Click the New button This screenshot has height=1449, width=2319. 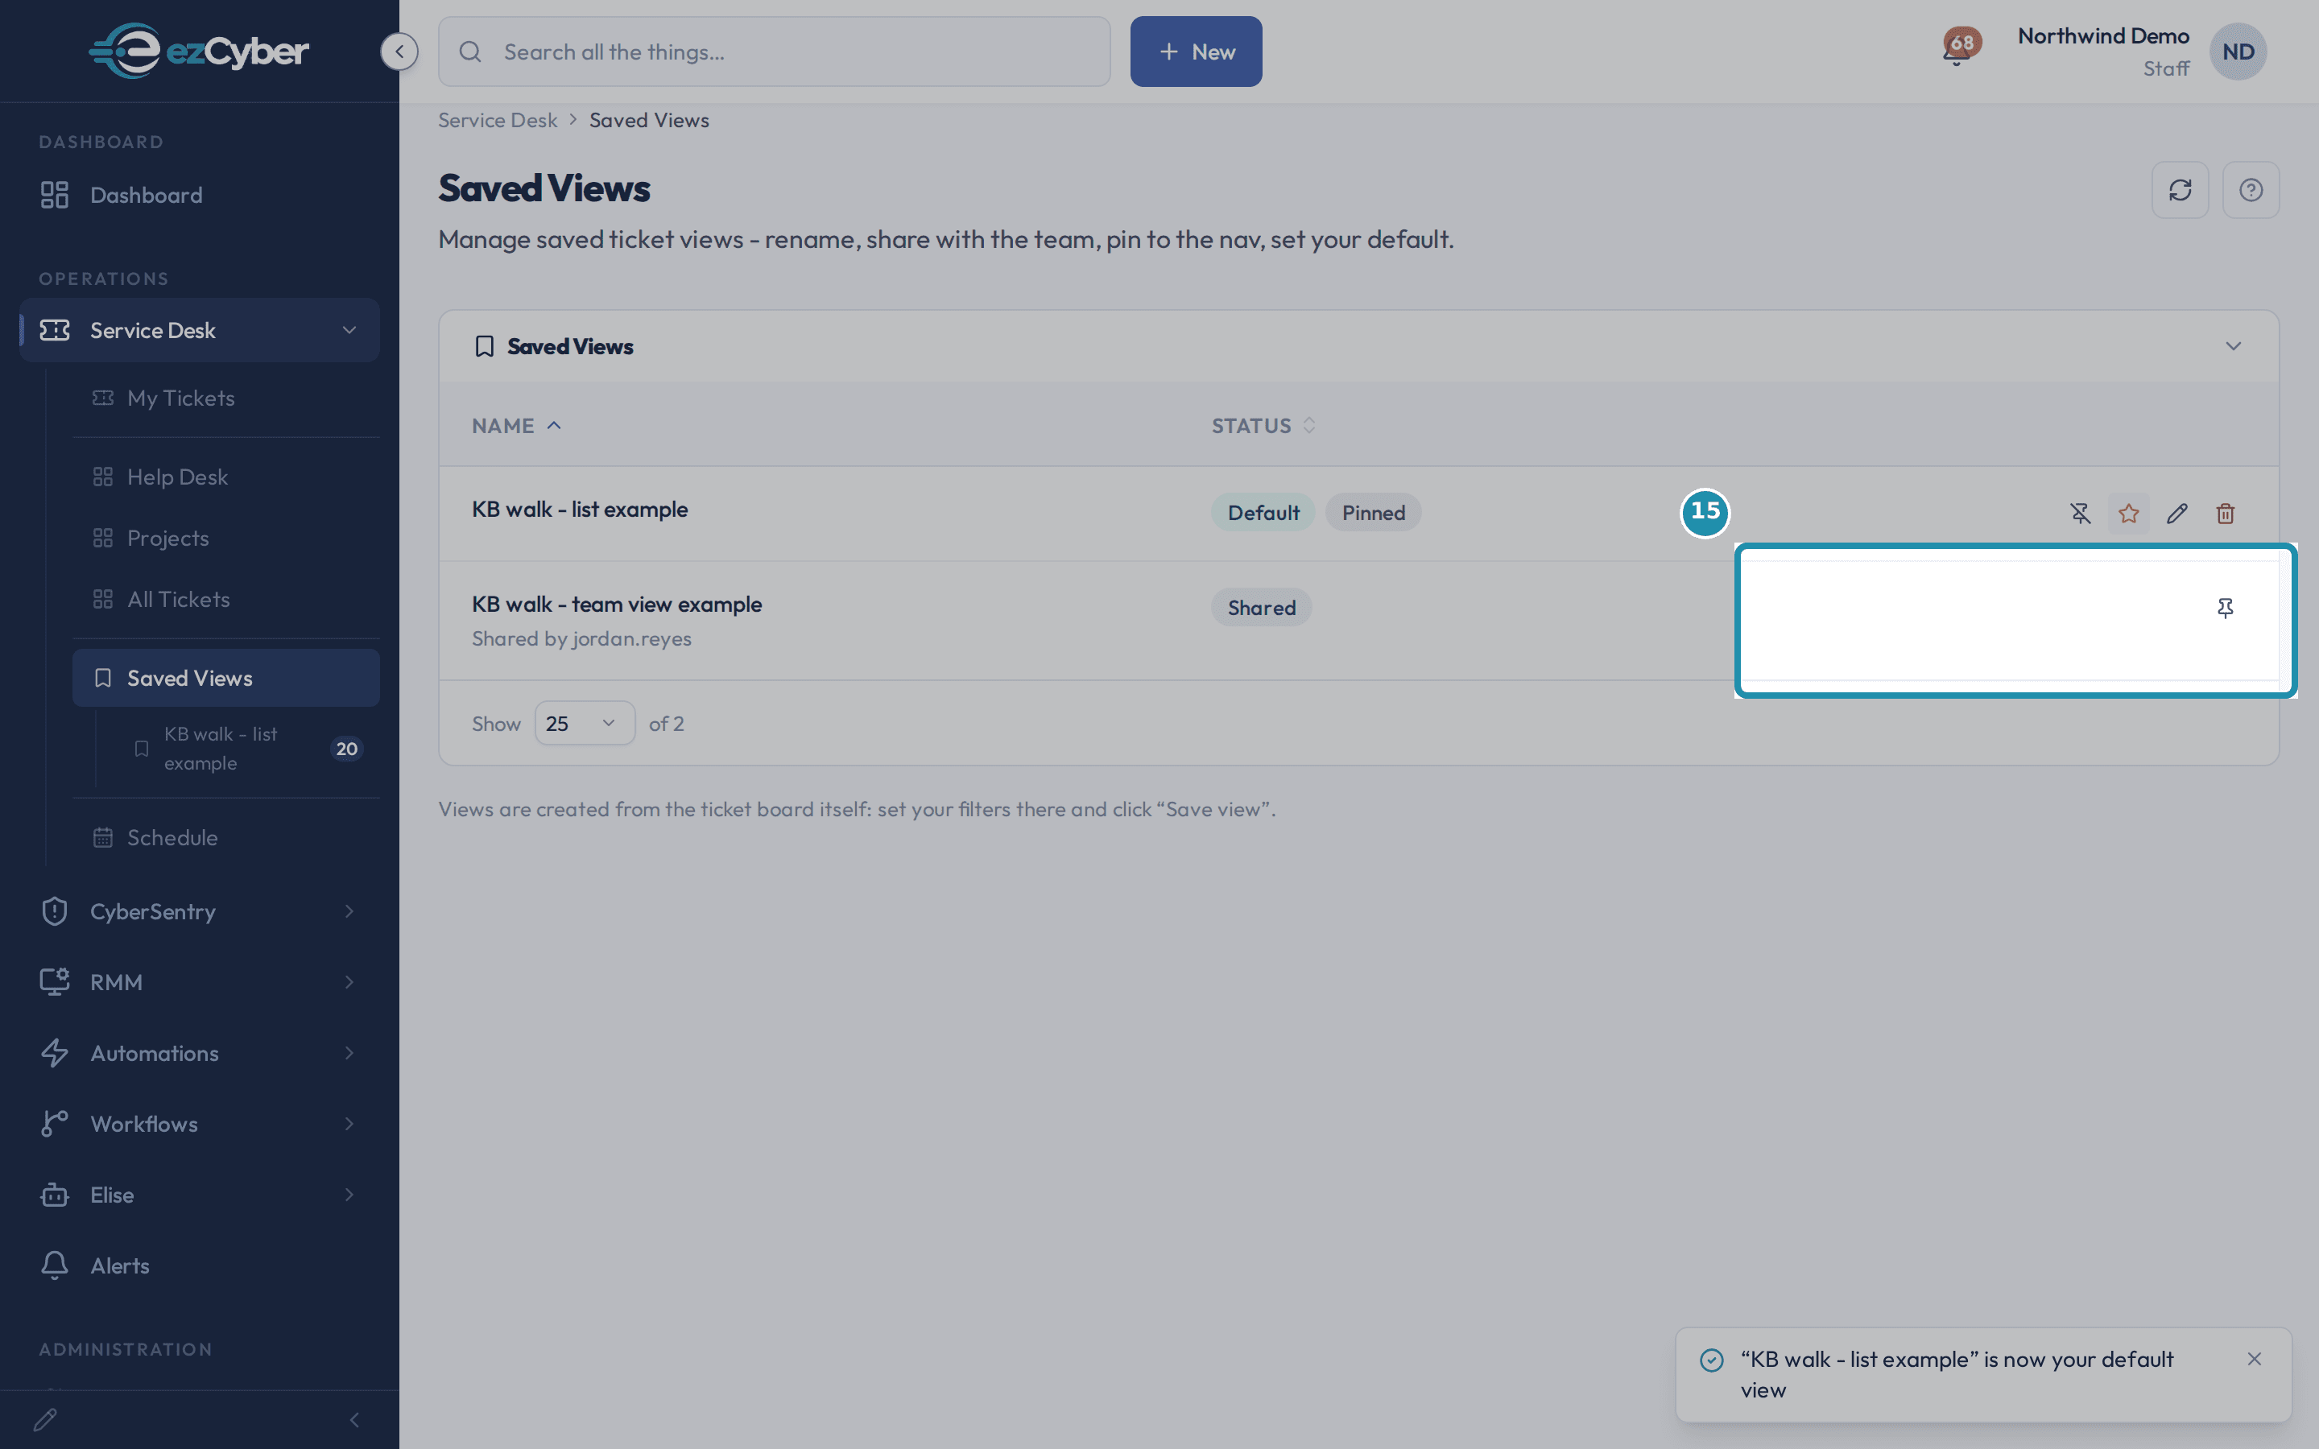pyautogui.click(x=1196, y=52)
